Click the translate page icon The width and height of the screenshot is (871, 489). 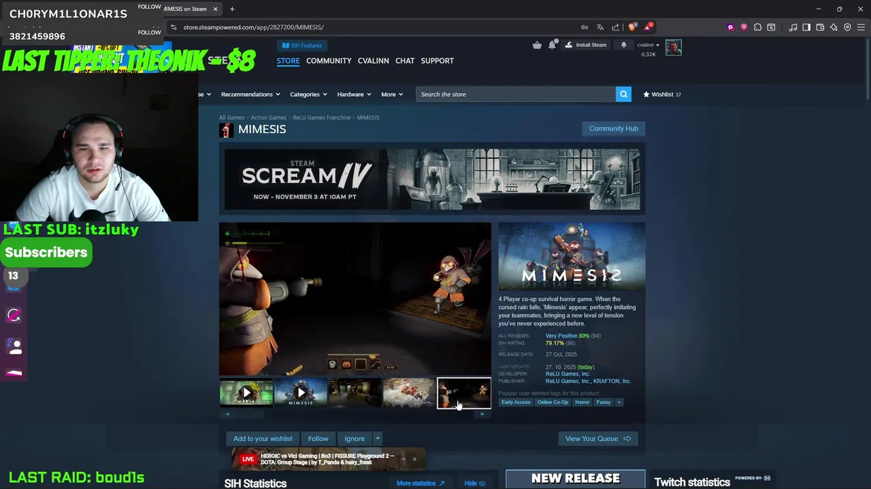[x=600, y=27]
